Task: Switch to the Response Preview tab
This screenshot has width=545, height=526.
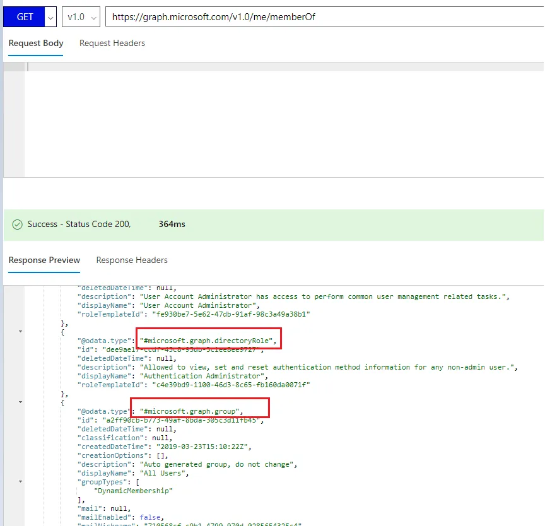Action: point(44,260)
